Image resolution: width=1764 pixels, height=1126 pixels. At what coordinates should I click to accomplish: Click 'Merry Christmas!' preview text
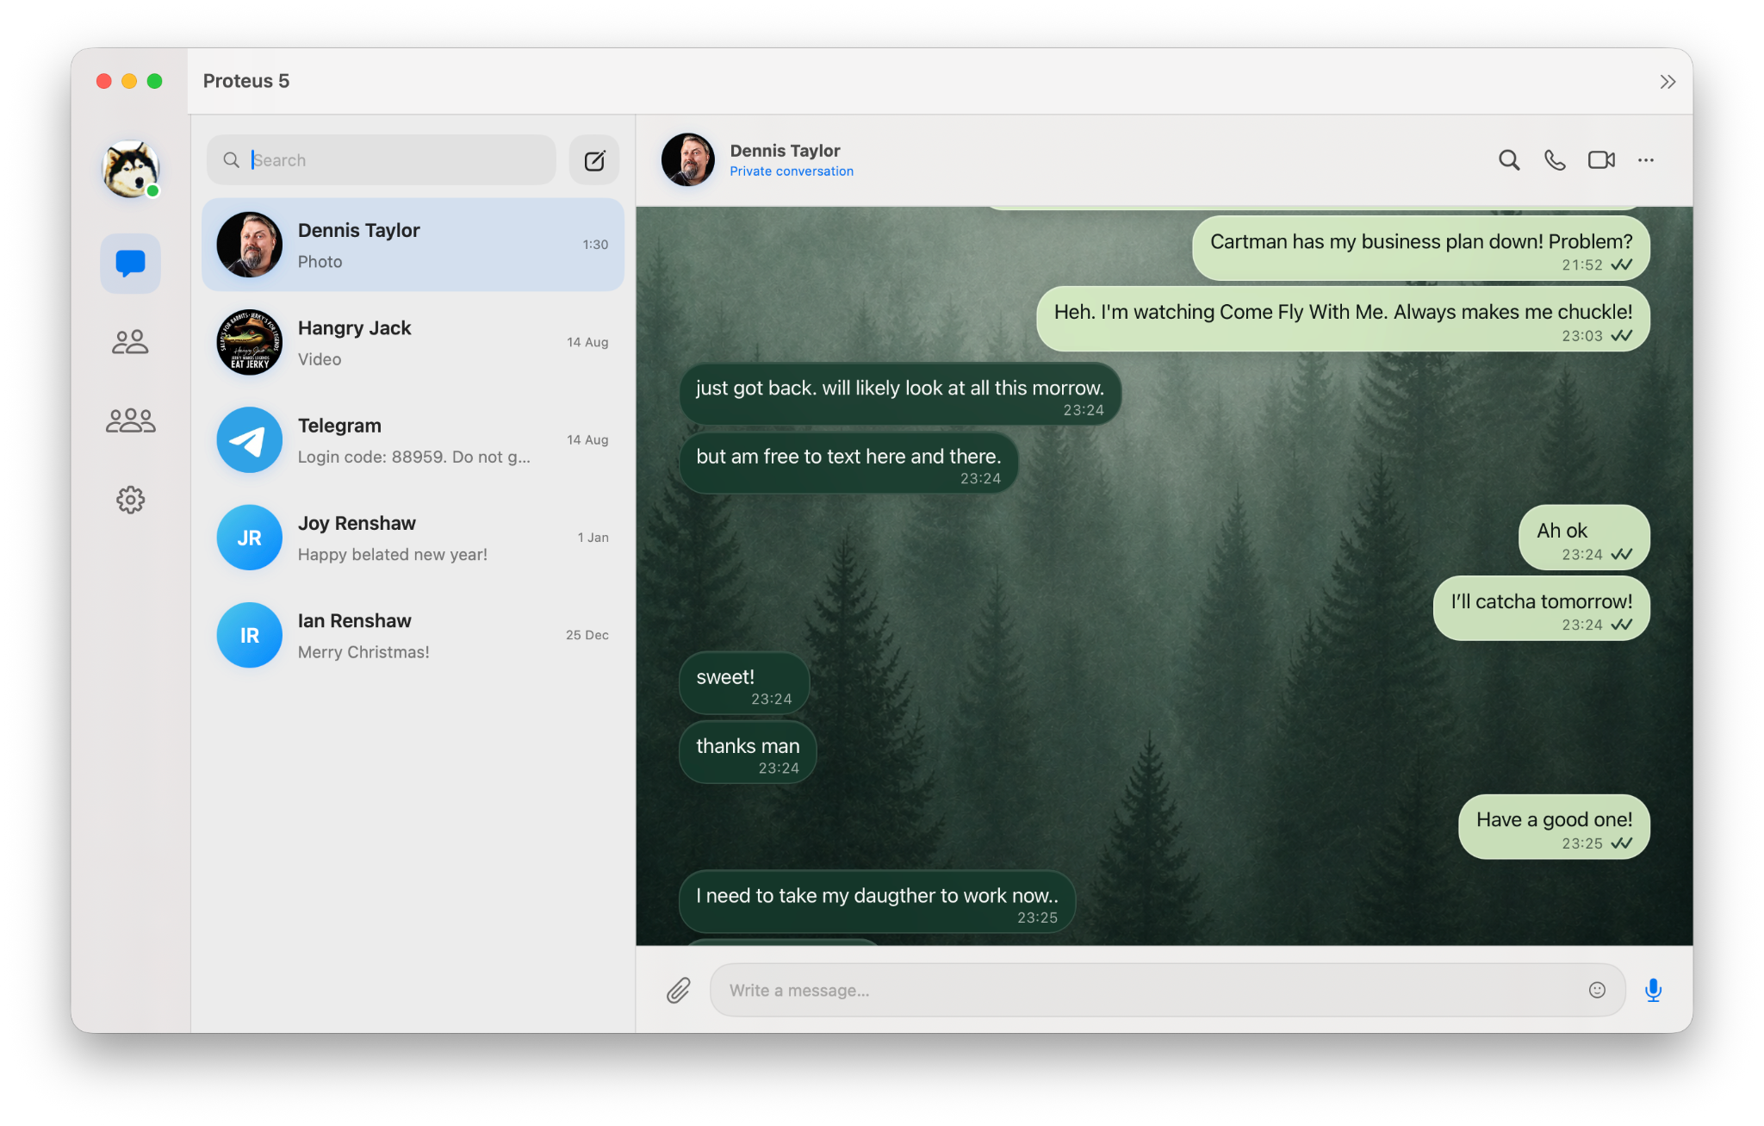click(363, 652)
